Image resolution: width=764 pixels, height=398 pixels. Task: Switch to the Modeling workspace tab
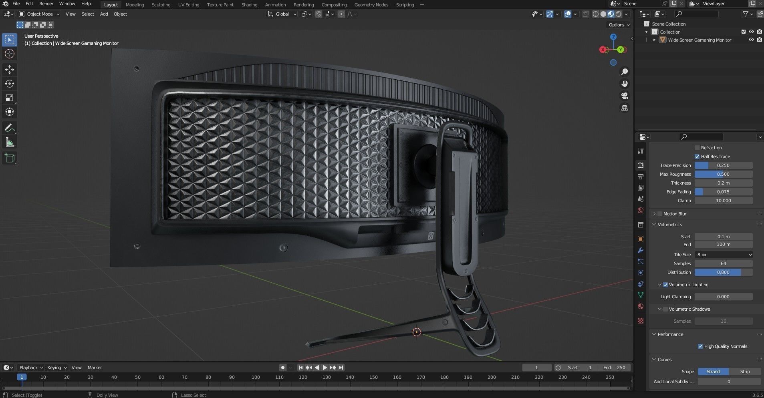point(135,5)
